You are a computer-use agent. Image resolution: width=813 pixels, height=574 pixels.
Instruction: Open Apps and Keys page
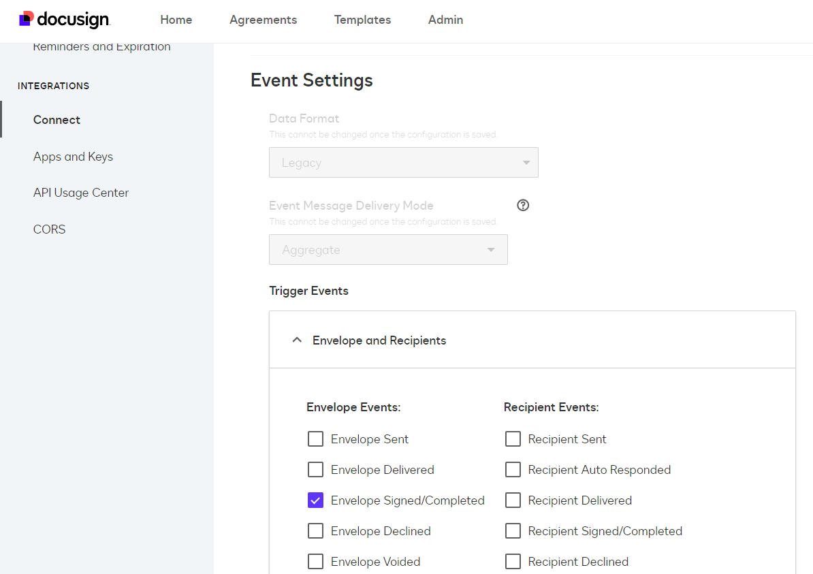73,157
